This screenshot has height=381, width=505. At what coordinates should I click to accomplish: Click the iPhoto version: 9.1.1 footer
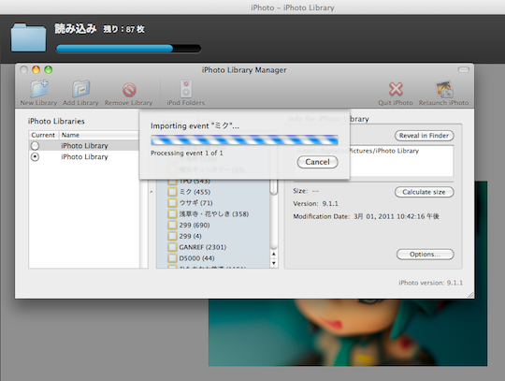(430, 283)
